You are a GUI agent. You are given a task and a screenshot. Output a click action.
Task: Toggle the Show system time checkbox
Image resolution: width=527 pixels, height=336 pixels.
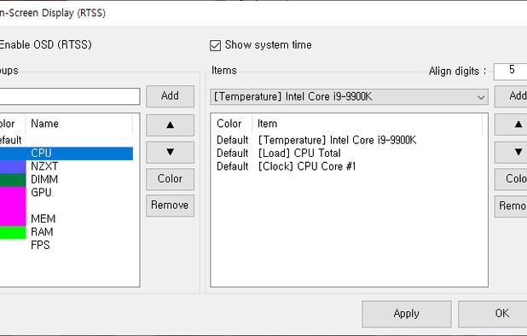tap(216, 45)
